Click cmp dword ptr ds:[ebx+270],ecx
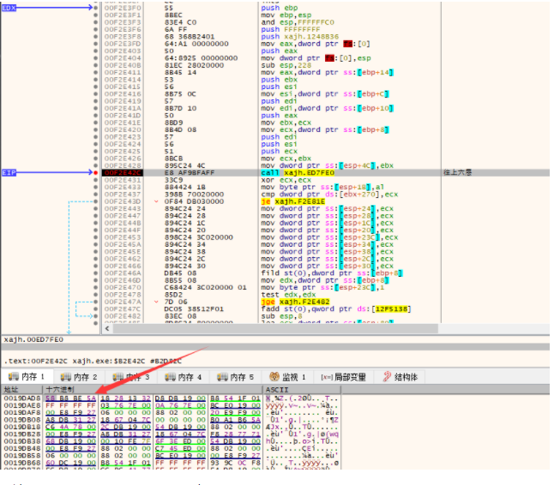The height and width of the screenshot is (485, 560). 329,195
